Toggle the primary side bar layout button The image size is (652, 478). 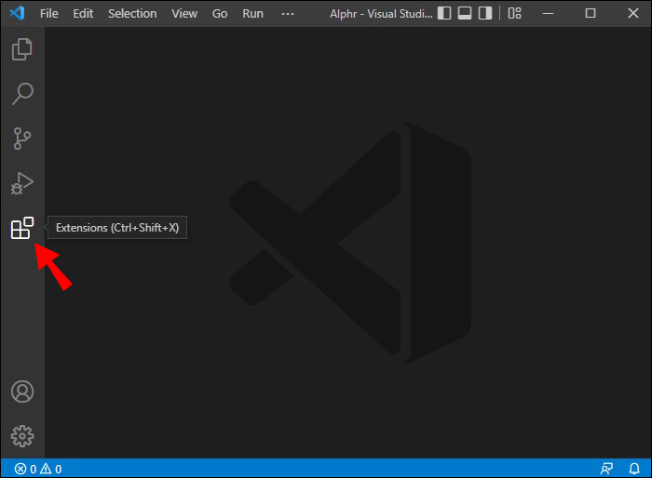coord(444,14)
